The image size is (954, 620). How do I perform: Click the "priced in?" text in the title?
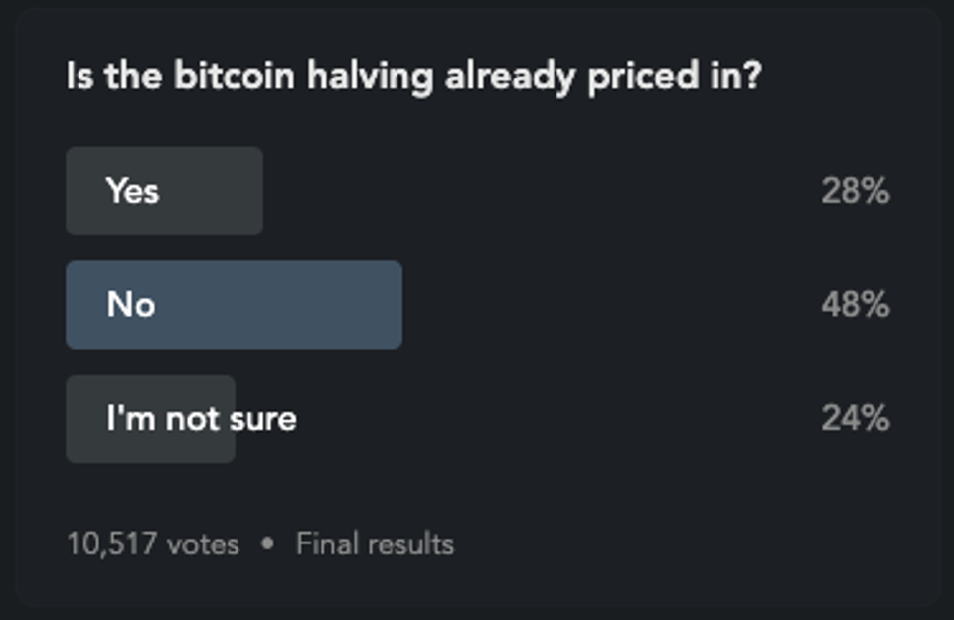tap(675, 77)
